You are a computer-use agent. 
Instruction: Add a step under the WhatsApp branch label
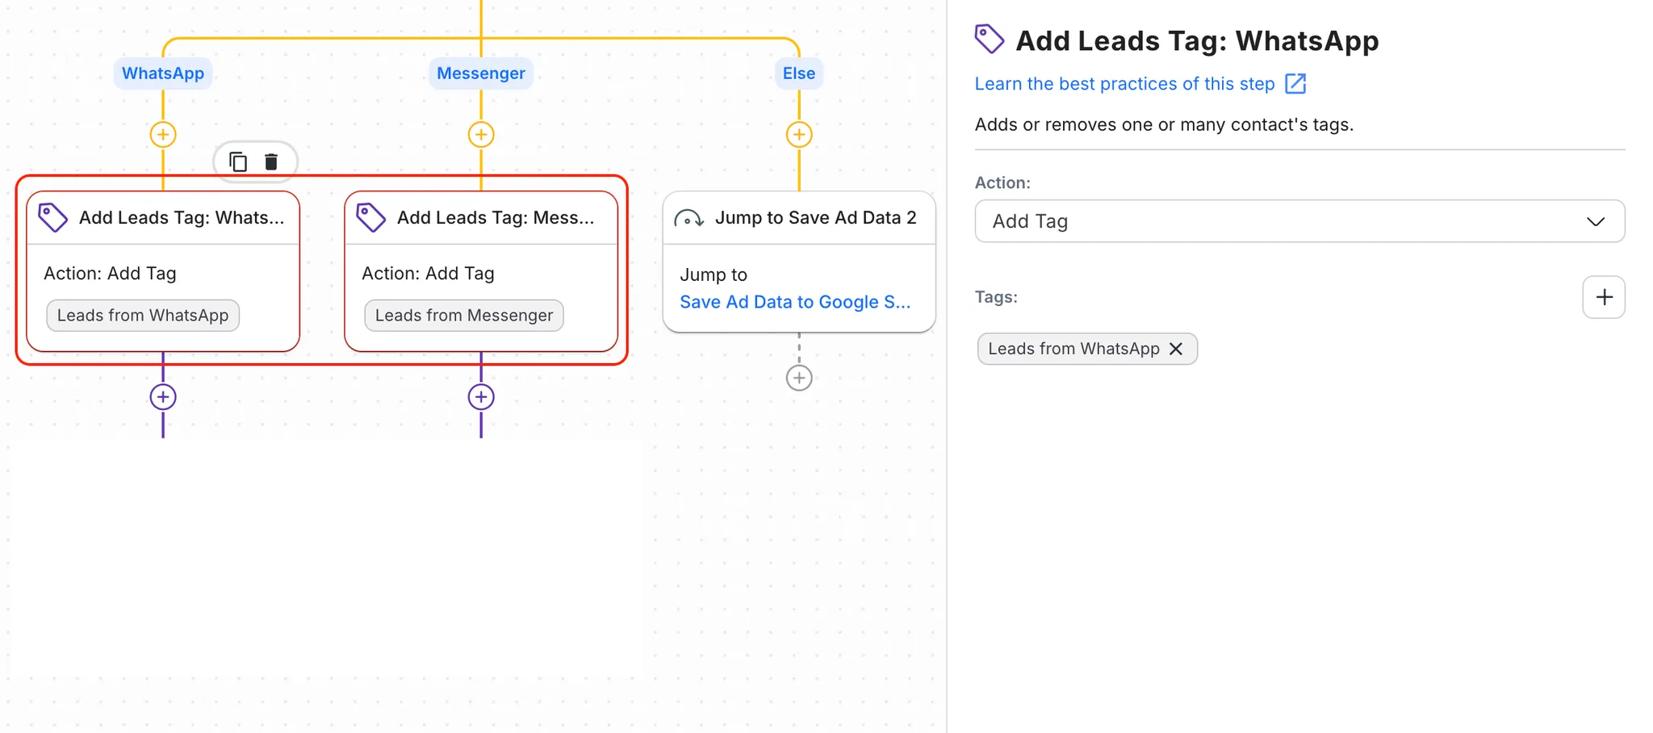pyautogui.click(x=163, y=135)
